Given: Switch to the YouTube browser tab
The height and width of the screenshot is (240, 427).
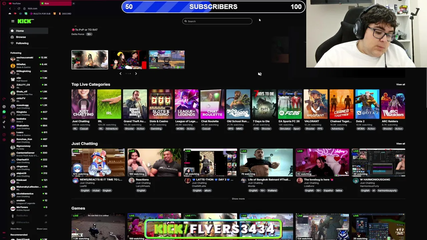Looking at the screenshot, I should coord(23,3).
